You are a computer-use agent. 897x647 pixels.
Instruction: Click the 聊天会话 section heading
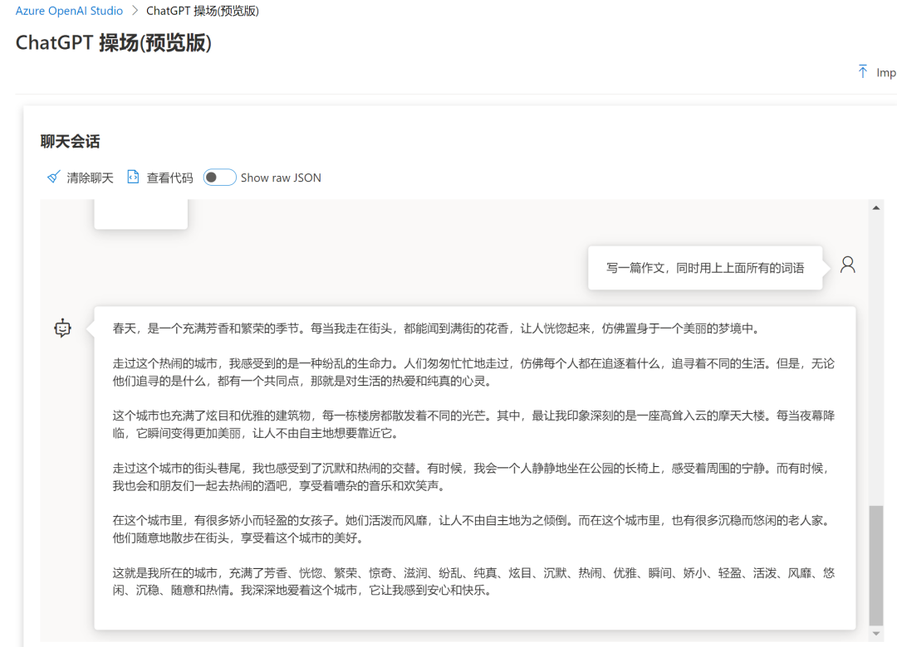coord(70,142)
